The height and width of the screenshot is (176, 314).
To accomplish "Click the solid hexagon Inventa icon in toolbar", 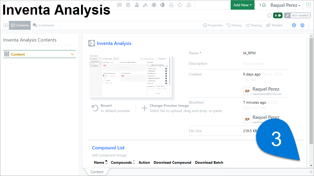I will 163,5.
